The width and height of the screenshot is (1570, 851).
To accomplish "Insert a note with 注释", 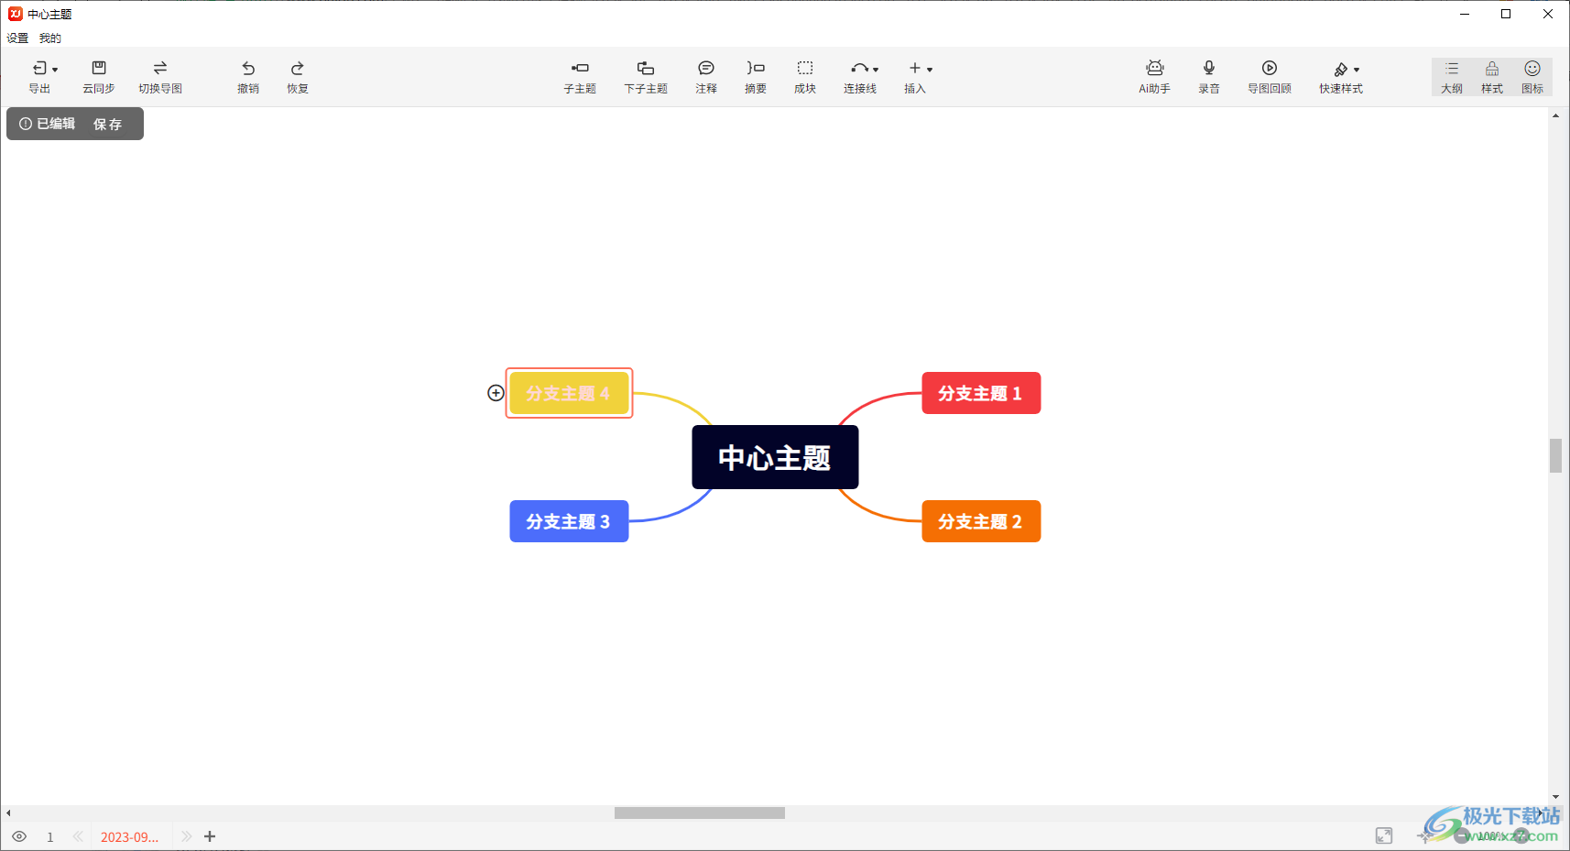I will coord(706,77).
